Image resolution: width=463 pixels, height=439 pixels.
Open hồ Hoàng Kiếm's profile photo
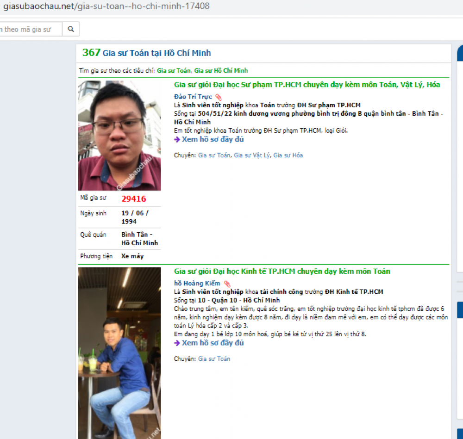tap(119, 352)
